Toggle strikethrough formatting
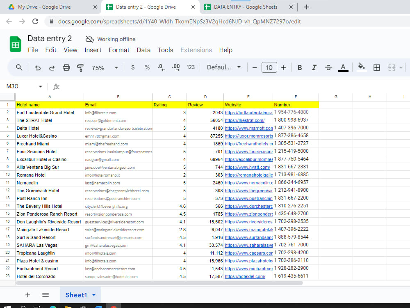The width and height of the screenshot is (410, 308). click(328, 67)
